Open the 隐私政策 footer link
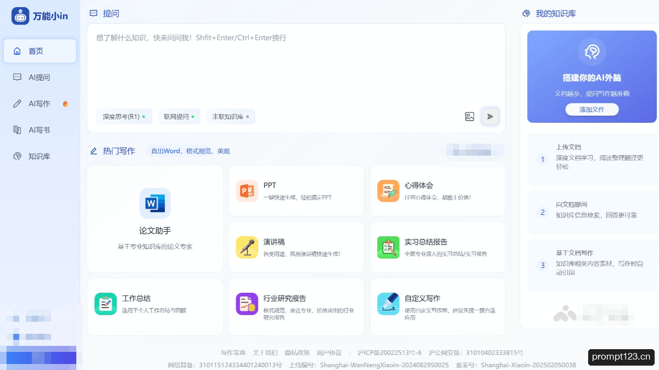659x370 pixels. pos(297,352)
